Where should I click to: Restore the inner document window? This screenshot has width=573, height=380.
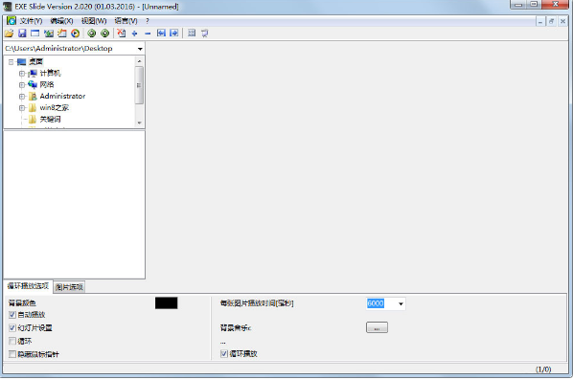coord(551,22)
